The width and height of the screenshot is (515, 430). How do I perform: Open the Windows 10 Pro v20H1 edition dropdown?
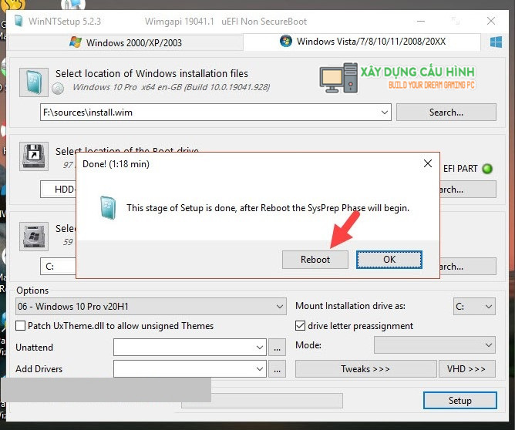(x=279, y=307)
